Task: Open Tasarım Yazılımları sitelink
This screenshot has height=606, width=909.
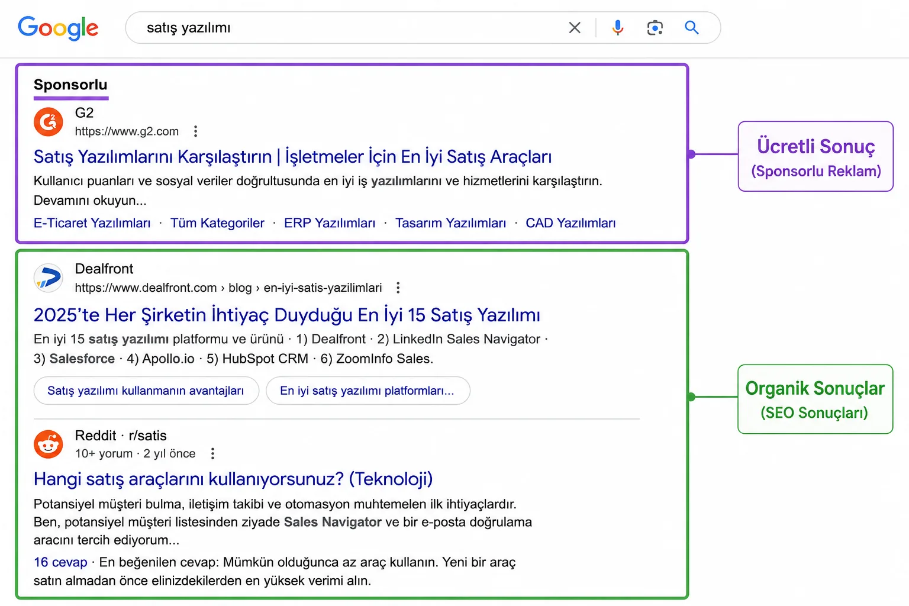Action: (450, 223)
